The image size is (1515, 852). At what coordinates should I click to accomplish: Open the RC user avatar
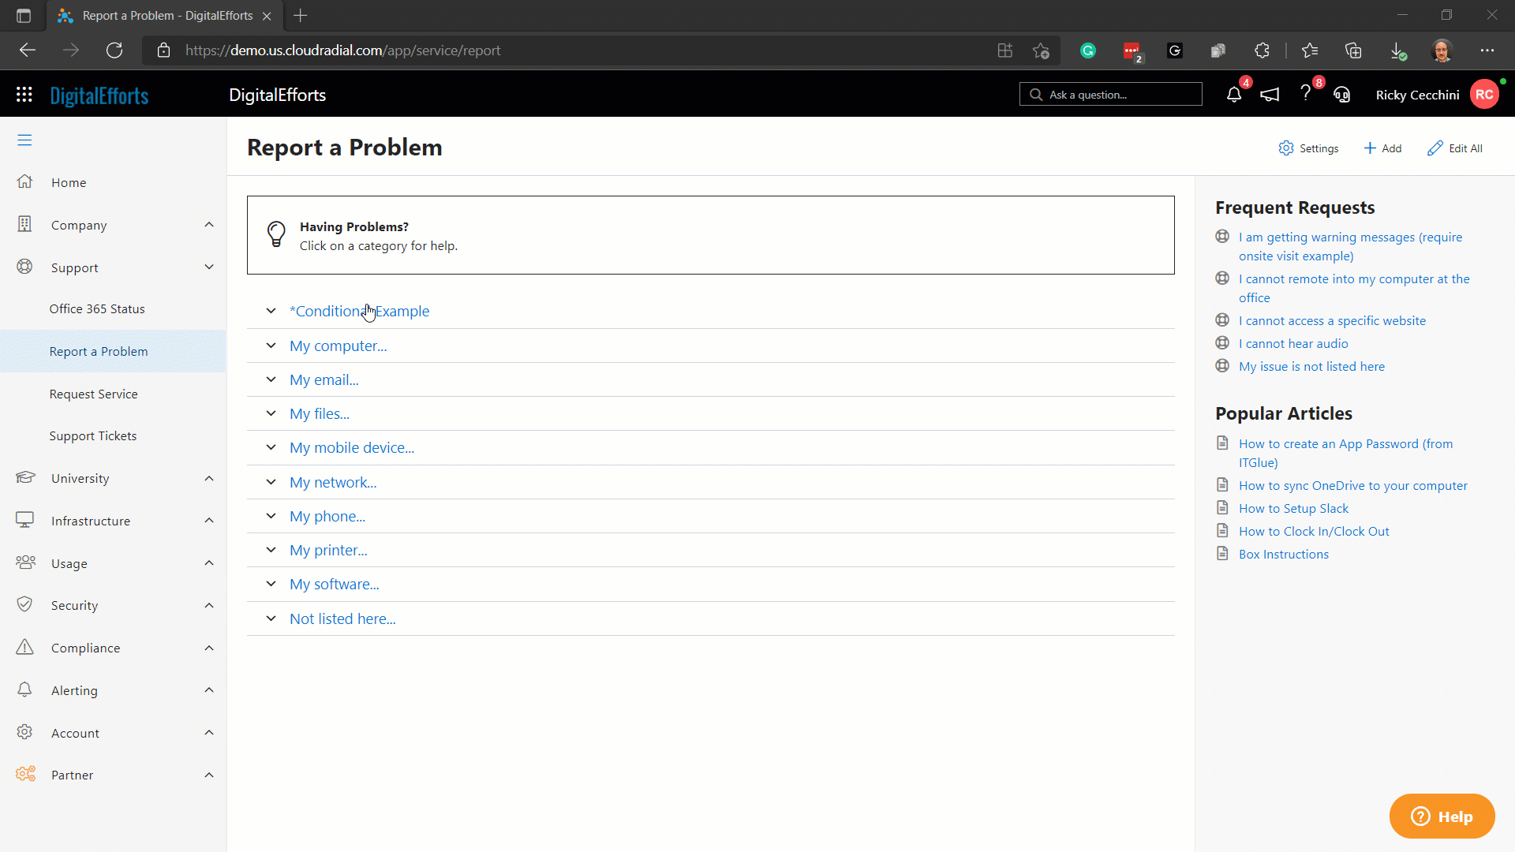[1484, 95]
